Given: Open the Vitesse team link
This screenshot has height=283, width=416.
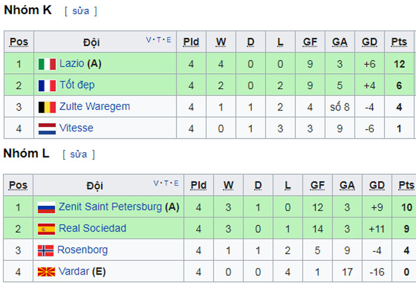Looking at the screenshot, I should 77,128.
